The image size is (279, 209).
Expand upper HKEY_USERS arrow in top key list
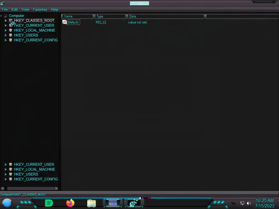pos(5,35)
